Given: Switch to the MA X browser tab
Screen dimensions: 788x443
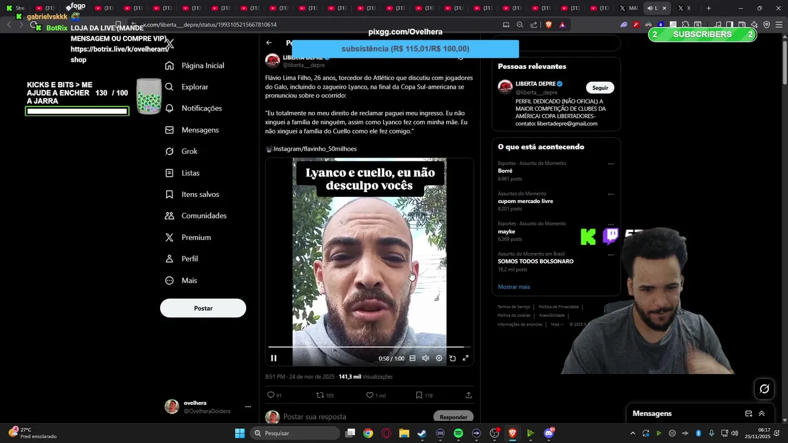Looking at the screenshot, I should [630, 8].
